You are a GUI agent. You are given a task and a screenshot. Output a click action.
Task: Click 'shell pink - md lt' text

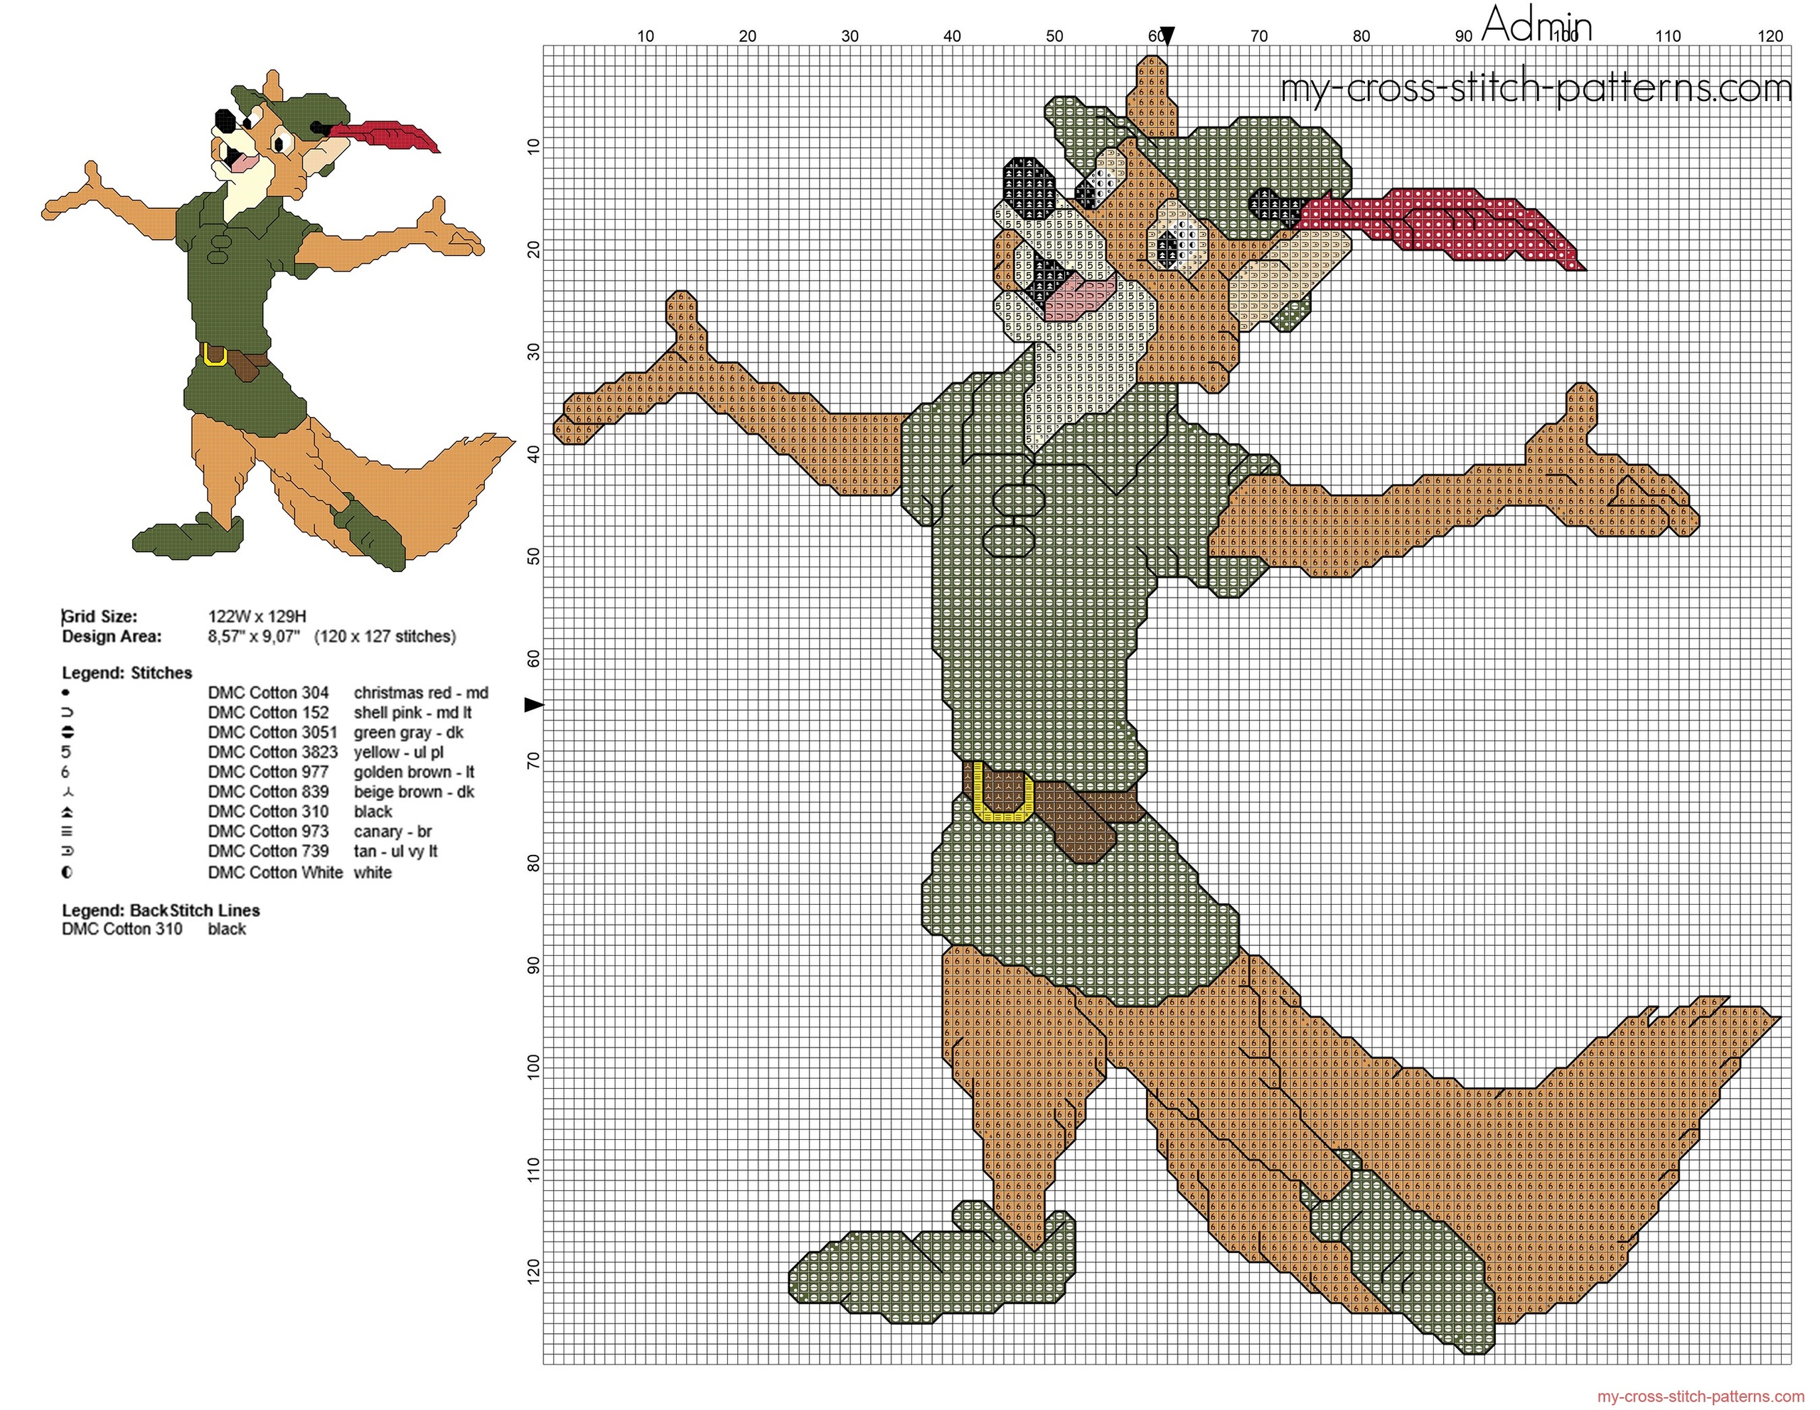(x=412, y=713)
